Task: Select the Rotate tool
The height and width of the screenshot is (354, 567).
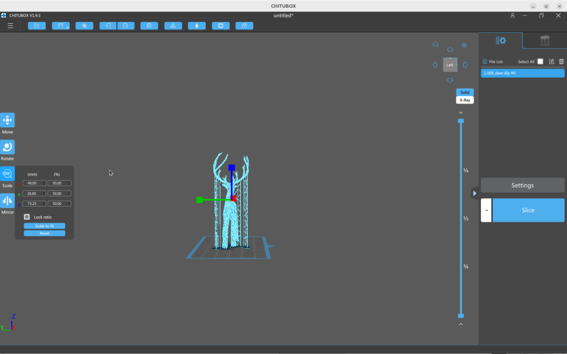Action: click(7, 147)
